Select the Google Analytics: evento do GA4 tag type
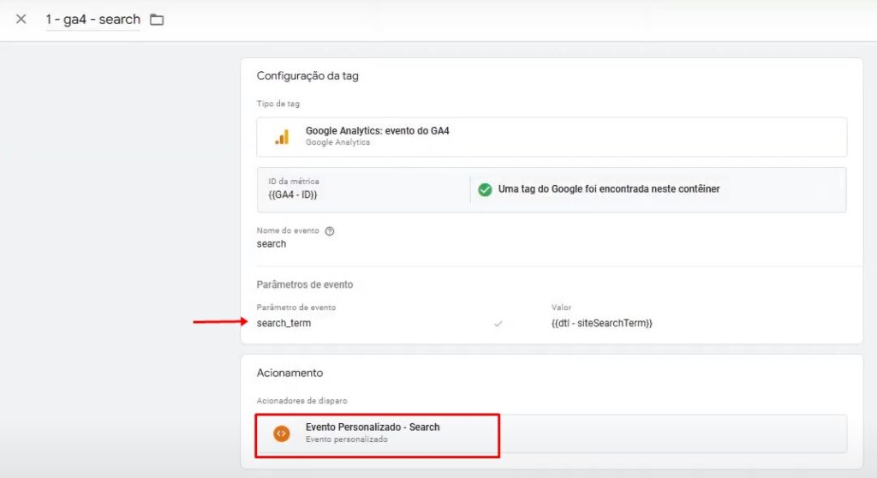 552,136
